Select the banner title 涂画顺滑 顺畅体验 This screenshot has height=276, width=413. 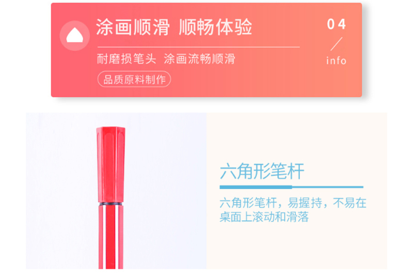point(174,27)
